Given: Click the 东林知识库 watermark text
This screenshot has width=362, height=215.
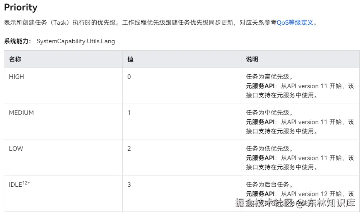Looking at the screenshot, I should 335,203.
